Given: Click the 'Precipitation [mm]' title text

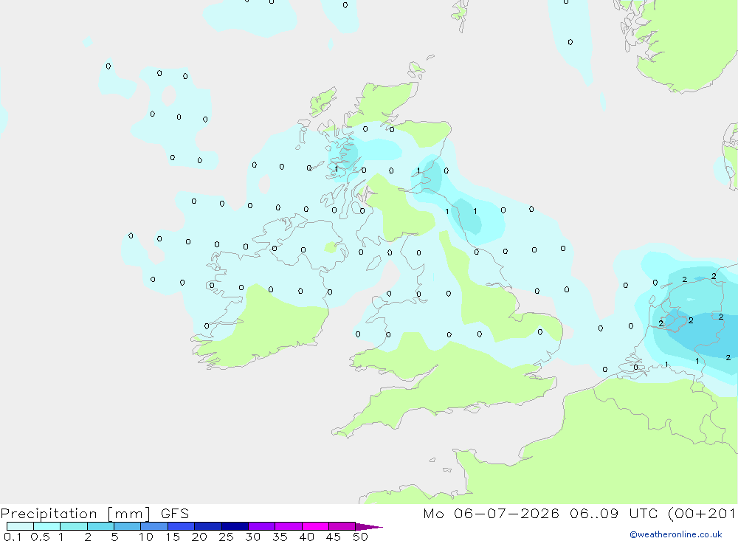Looking at the screenshot, I should tap(76, 514).
